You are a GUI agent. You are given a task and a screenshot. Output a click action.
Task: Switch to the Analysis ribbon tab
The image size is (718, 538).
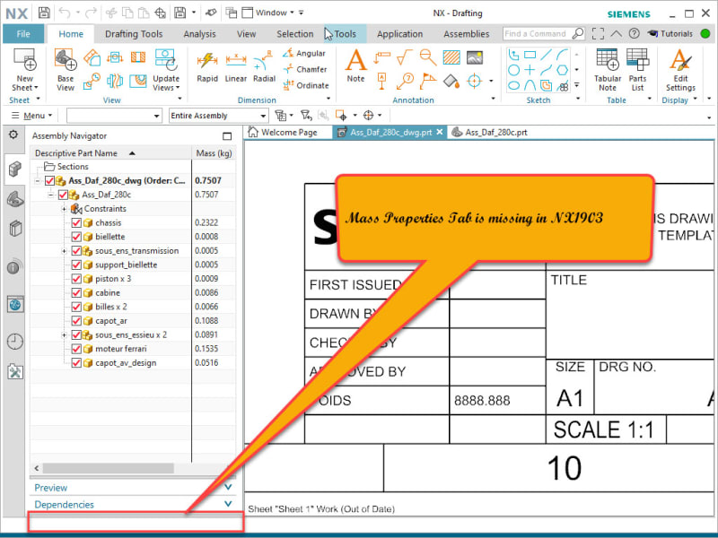tap(199, 34)
